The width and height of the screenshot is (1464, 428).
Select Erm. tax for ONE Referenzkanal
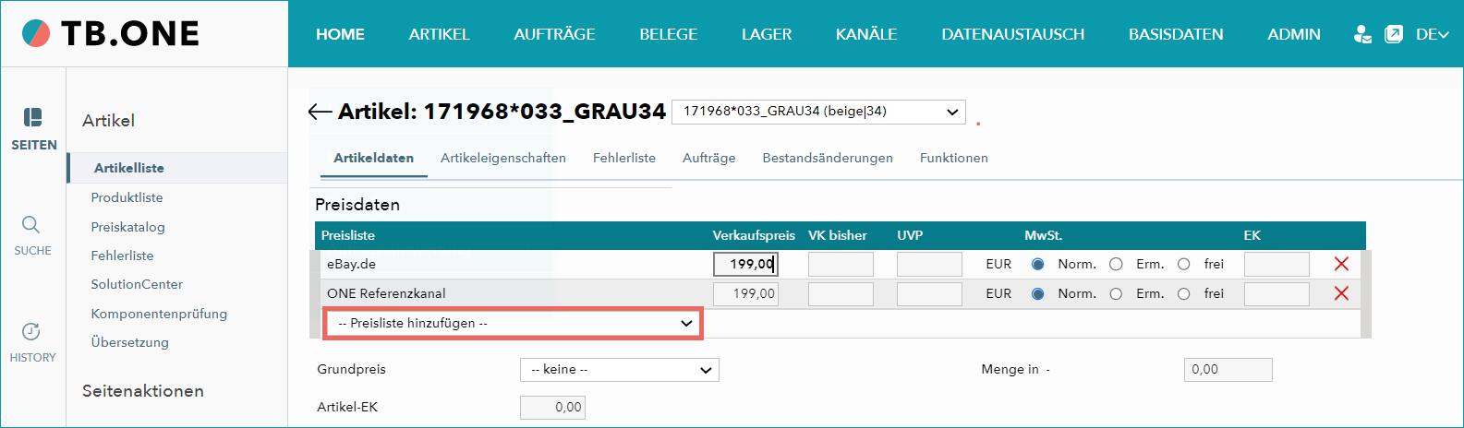[1116, 293]
